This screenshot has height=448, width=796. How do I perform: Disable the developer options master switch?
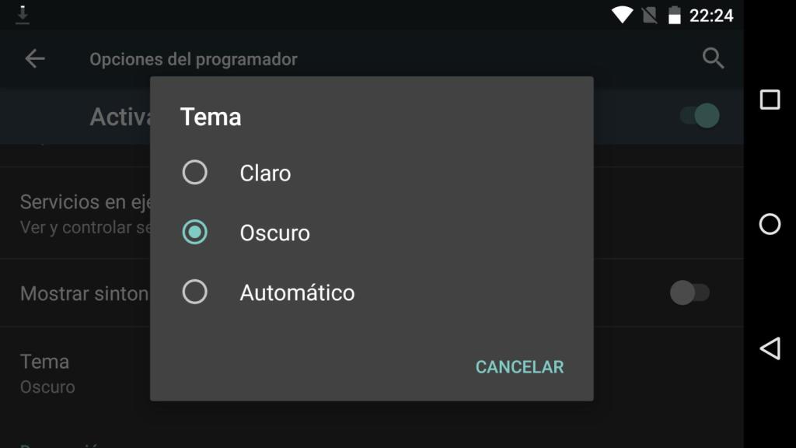[x=696, y=115]
